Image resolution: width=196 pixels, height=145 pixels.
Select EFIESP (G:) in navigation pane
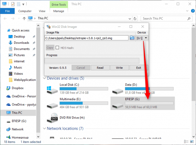pyautogui.click(x=19, y=121)
